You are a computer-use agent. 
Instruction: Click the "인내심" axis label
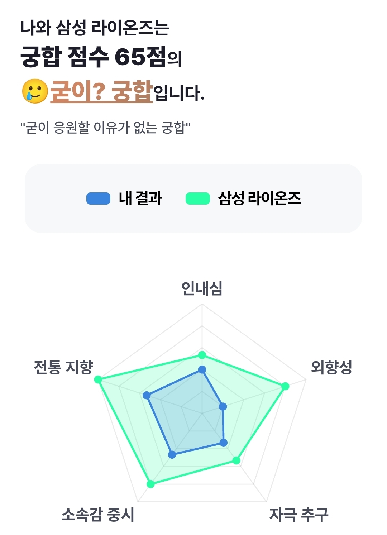202,288
